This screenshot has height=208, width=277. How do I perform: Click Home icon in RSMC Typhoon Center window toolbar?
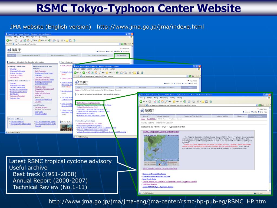point(162,102)
